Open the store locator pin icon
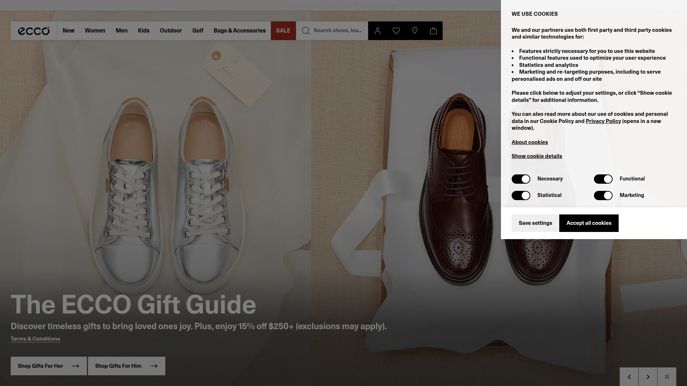 415,31
